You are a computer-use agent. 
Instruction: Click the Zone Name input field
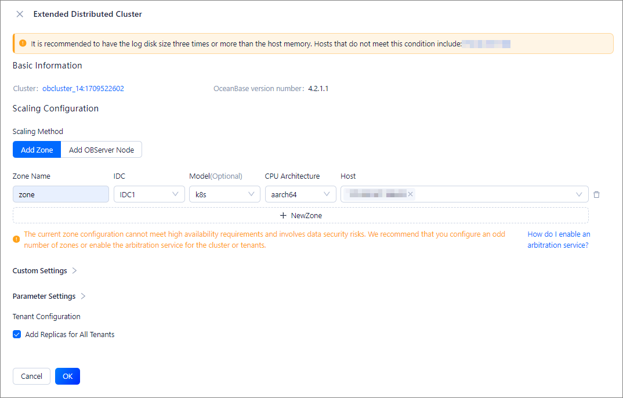(x=61, y=194)
